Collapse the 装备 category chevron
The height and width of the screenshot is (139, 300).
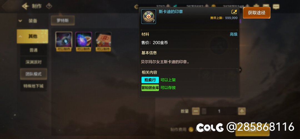[x=20, y=21]
